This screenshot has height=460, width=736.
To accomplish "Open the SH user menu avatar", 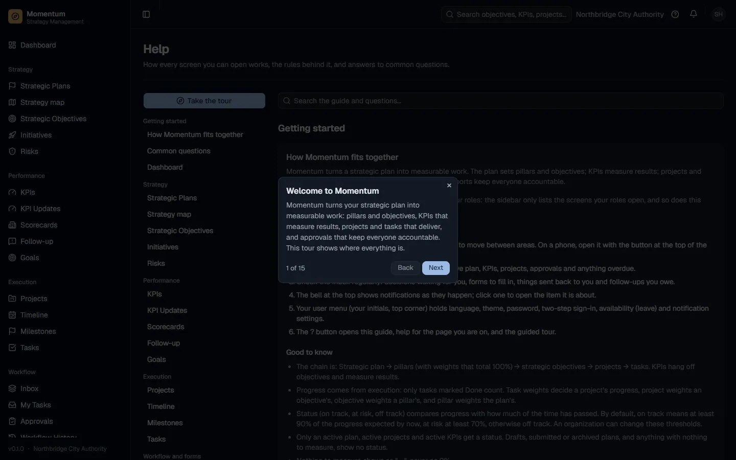I will [x=719, y=14].
